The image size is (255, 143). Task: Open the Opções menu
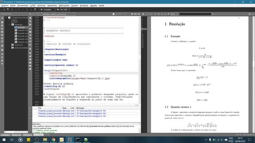point(94,6)
